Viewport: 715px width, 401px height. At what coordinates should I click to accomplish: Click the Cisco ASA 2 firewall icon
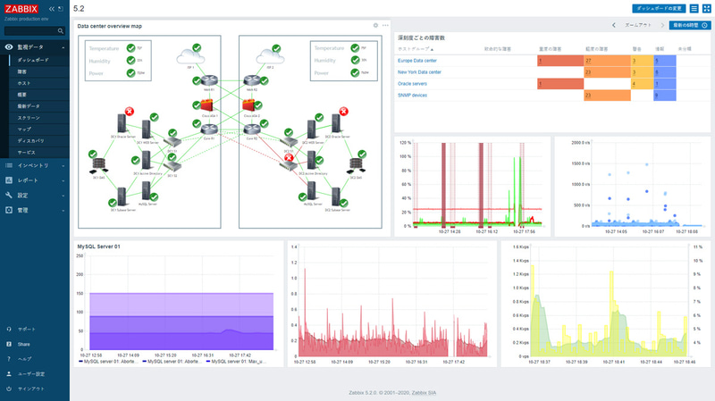tap(249, 105)
